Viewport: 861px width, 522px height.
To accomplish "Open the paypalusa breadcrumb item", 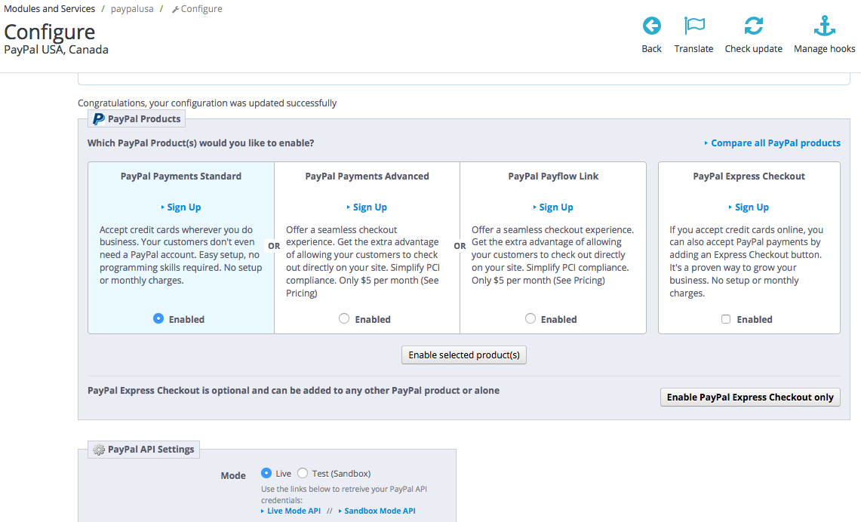I will coord(131,9).
